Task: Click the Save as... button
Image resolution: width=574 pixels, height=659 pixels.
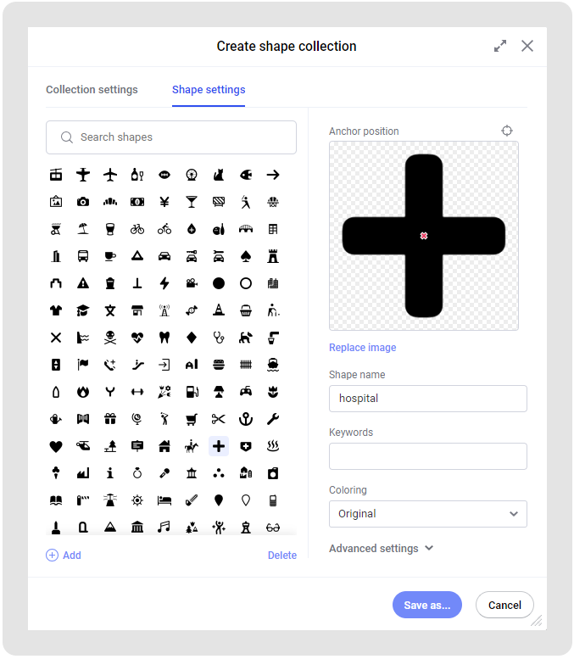Action: [x=427, y=606]
